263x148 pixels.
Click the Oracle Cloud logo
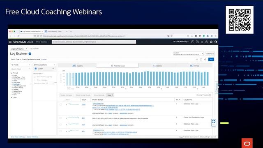coord(23,42)
